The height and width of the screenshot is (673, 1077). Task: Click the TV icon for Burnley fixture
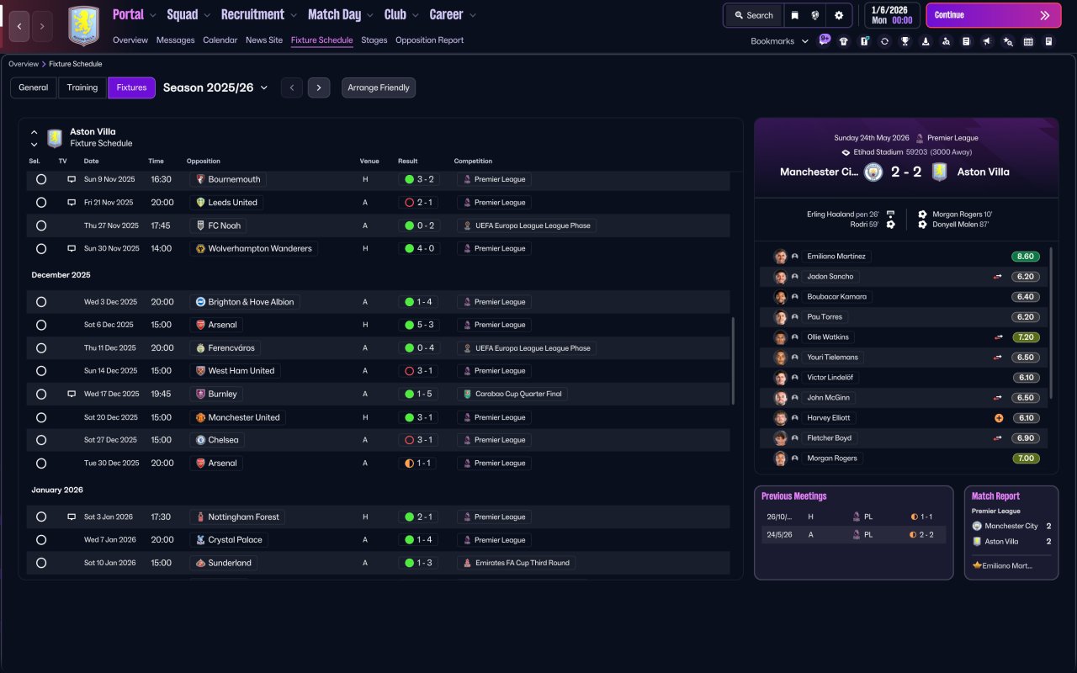tap(72, 394)
